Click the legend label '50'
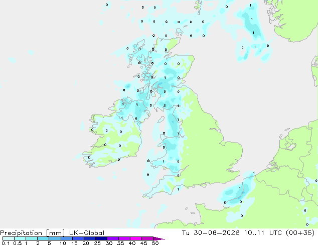Image resolution: width=318 pixels, height=245 pixels. 155,243
